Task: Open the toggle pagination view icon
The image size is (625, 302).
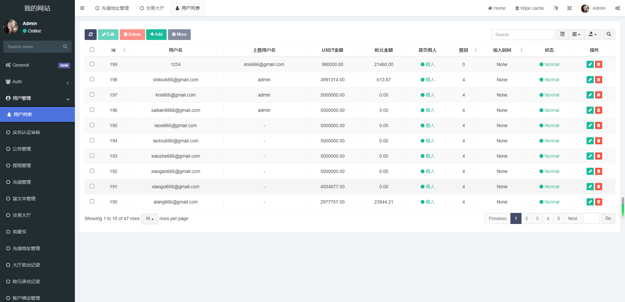Action: [x=562, y=34]
